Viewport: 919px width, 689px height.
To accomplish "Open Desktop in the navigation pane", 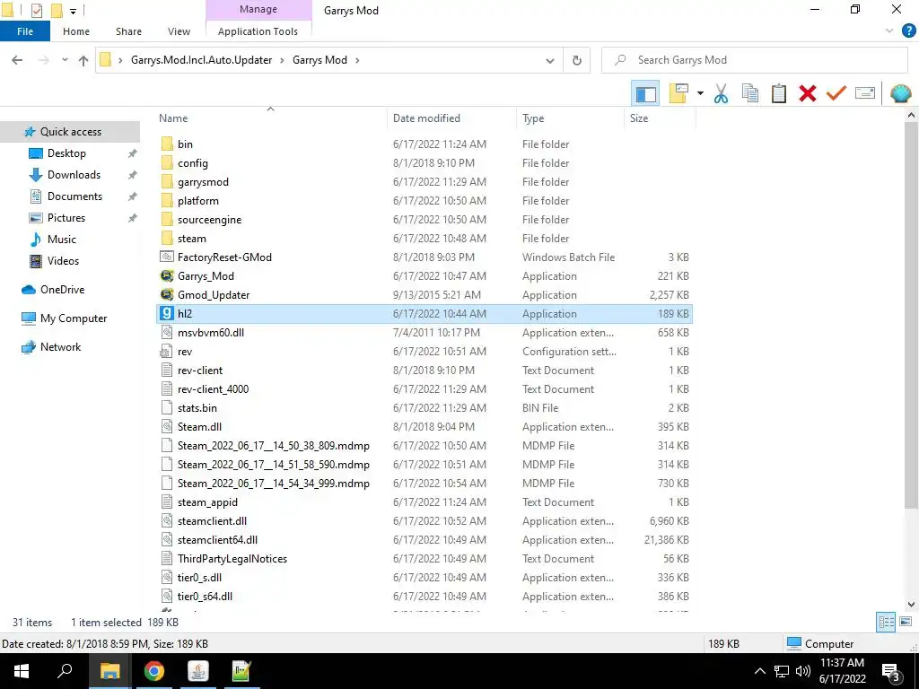I will [66, 153].
